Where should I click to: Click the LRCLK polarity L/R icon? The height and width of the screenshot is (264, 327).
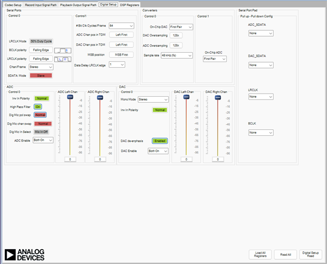click(63, 59)
